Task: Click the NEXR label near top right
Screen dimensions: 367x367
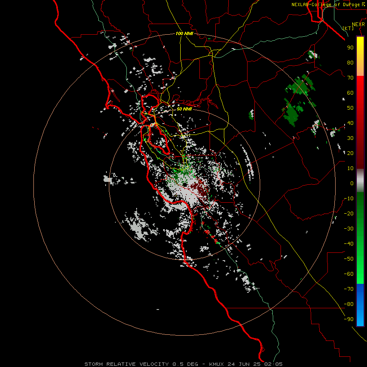Action: click(x=358, y=24)
